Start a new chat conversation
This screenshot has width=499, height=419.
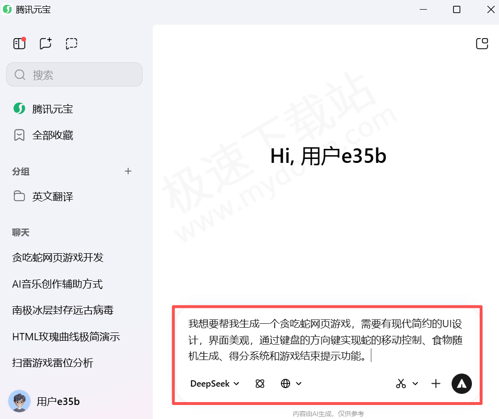45,43
